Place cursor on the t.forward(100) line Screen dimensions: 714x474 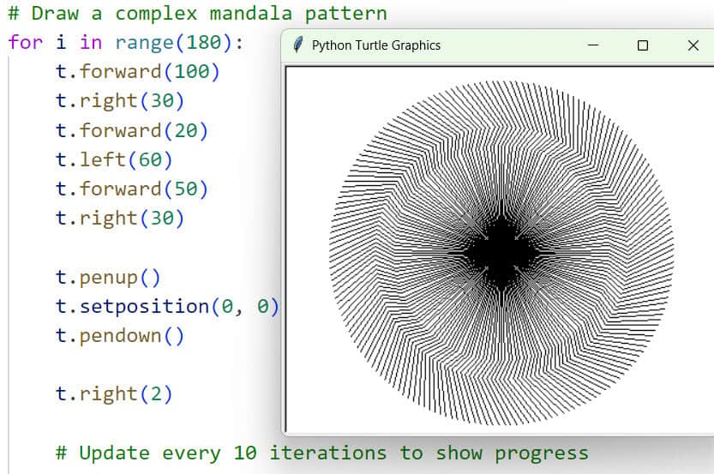(137, 72)
